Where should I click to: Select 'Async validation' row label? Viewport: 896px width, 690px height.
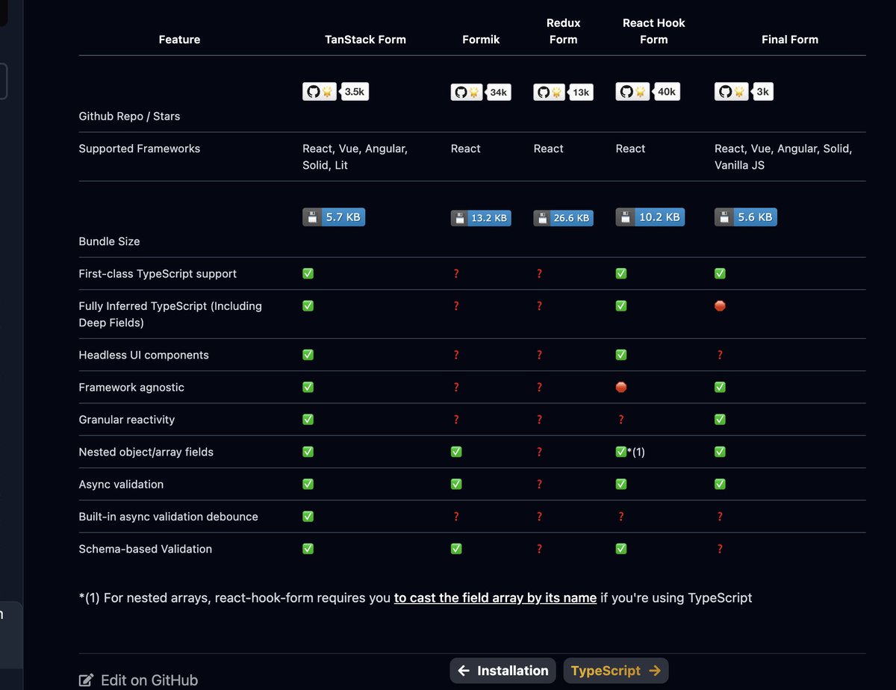pyautogui.click(x=121, y=485)
